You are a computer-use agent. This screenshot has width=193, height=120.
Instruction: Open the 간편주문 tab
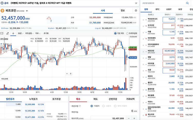(113, 99)
